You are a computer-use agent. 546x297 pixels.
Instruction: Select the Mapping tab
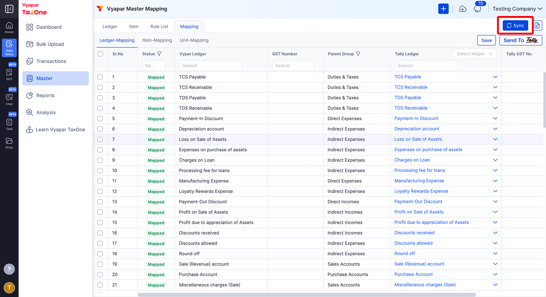[189, 26]
